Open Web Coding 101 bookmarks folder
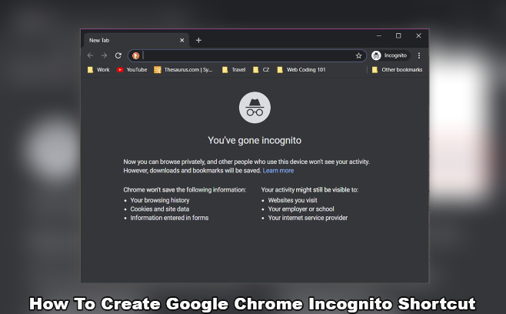The image size is (506, 314). (301, 70)
